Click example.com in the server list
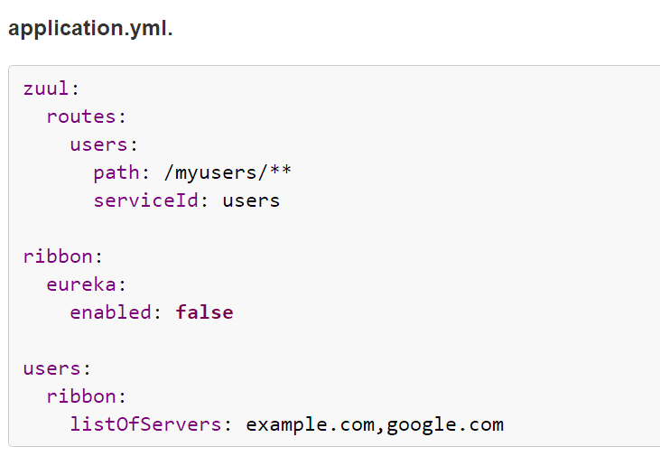660x456 pixels. pos(310,424)
